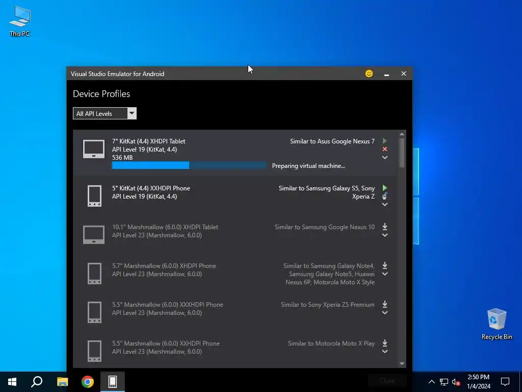The image size is (522, 392).
Task: Open File Explorer from the taskbar
Action: pos(62,382)
